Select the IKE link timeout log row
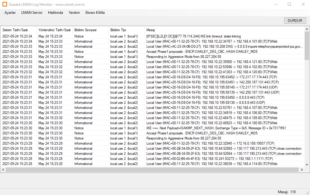310x195 pixels. (194, 36)
